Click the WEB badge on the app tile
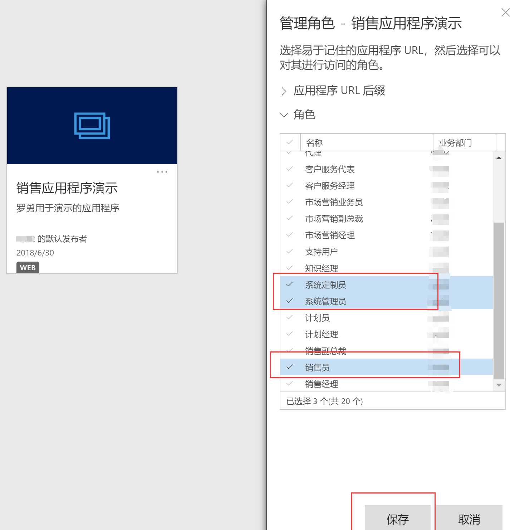This screenshot has width=510, height=530. click(28, 268)
